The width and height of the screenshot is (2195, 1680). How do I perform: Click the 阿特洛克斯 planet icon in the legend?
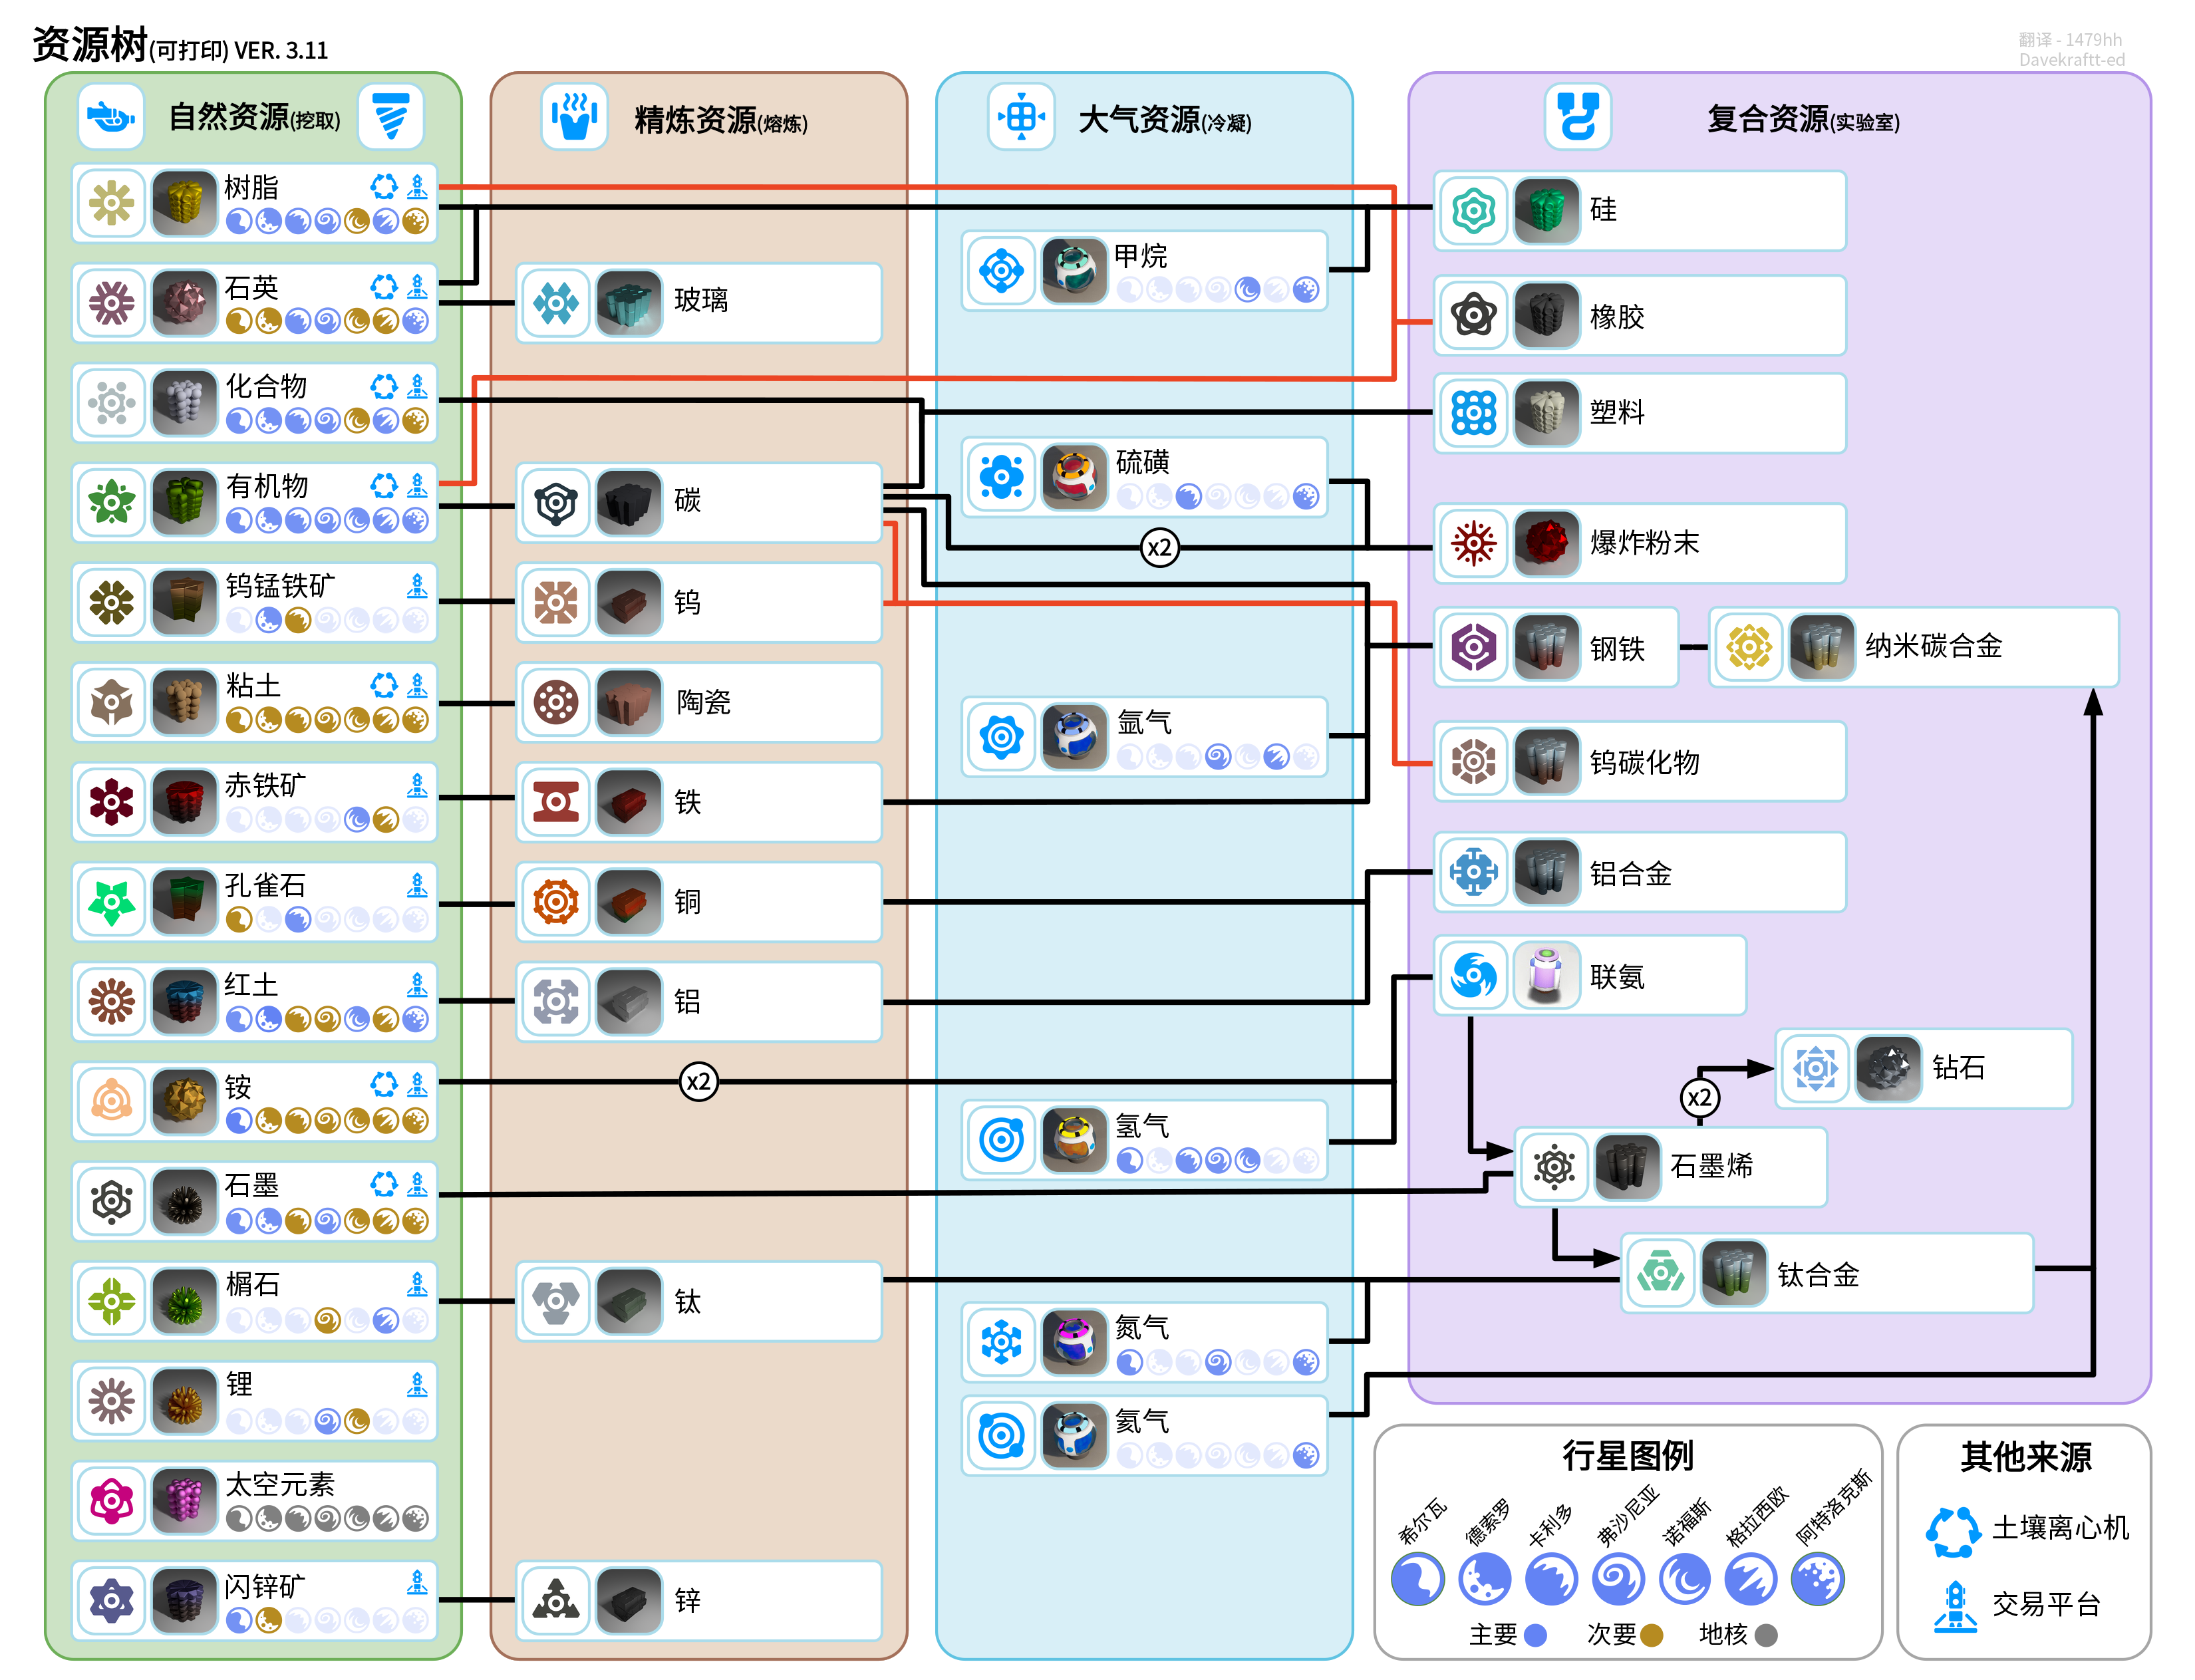point(1817,1580)
